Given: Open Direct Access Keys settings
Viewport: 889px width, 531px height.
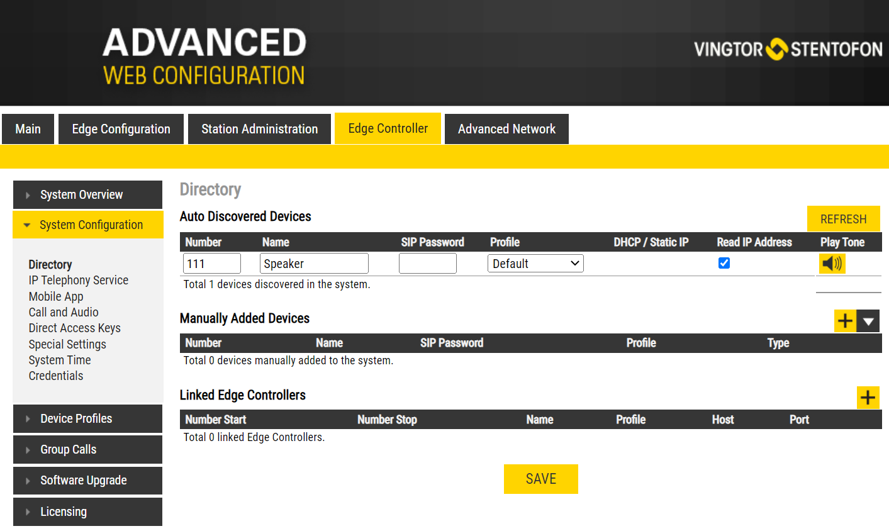Looking at the screenshot, I should [x=74, y=328].
